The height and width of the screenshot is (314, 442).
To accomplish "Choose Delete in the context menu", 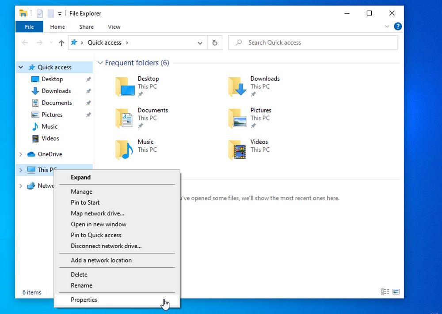I will pyautogui.click(x=117, y=275).
